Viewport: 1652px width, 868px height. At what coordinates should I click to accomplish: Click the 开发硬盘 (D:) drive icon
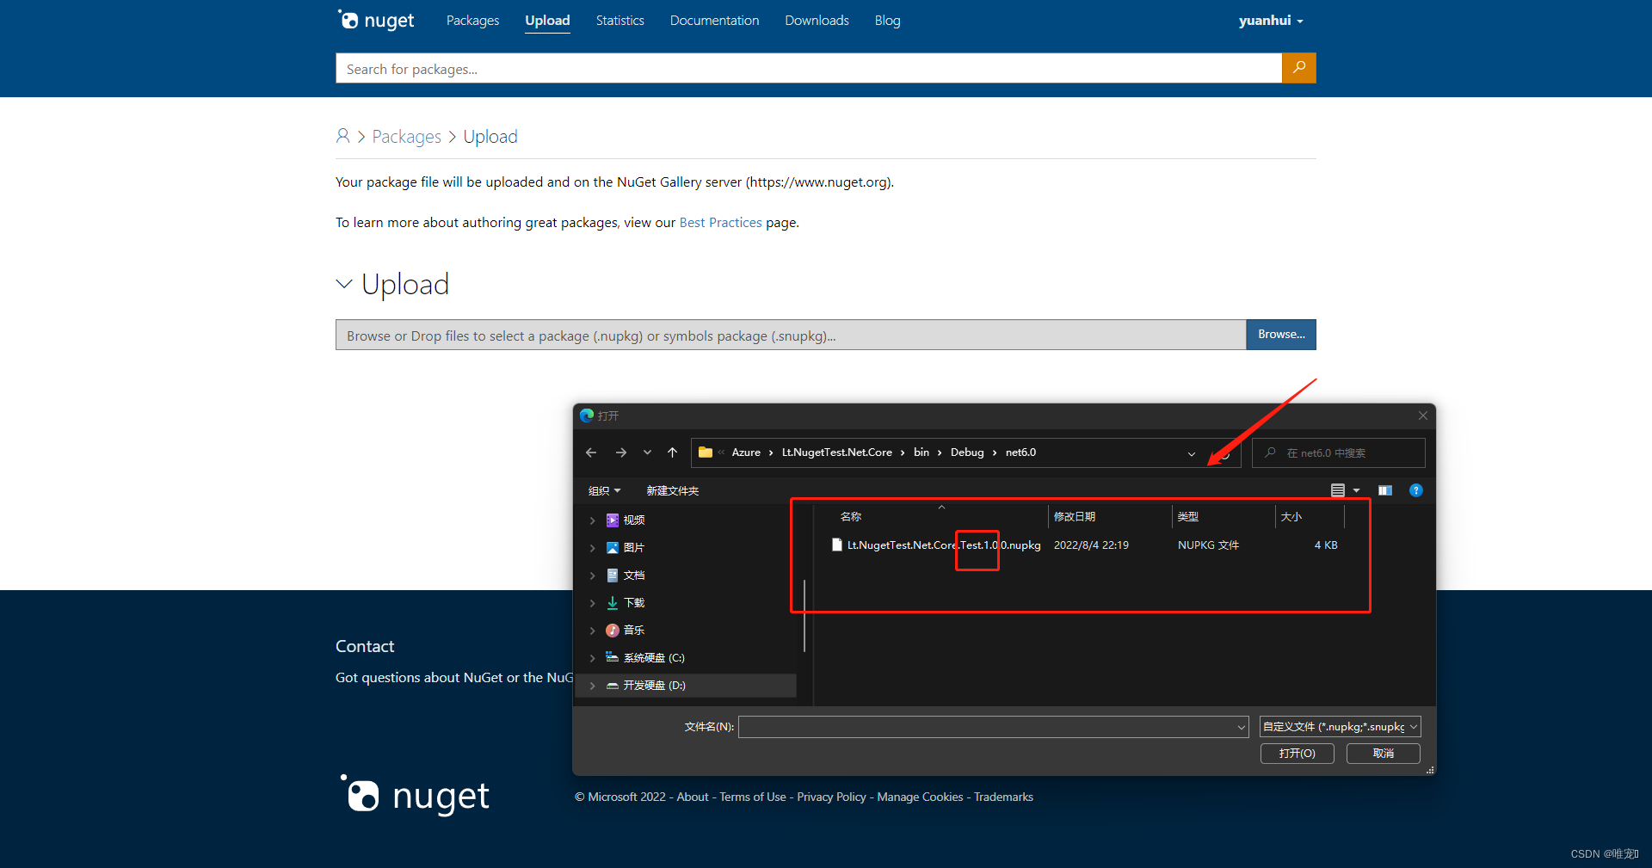point(613,685)
